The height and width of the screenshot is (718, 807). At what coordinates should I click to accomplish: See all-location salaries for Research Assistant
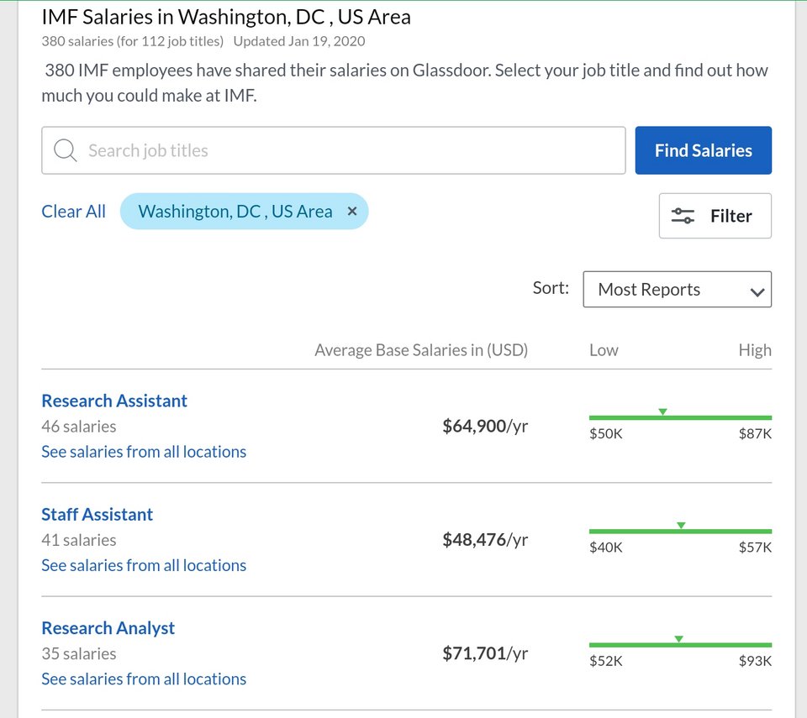pos(144,452)
